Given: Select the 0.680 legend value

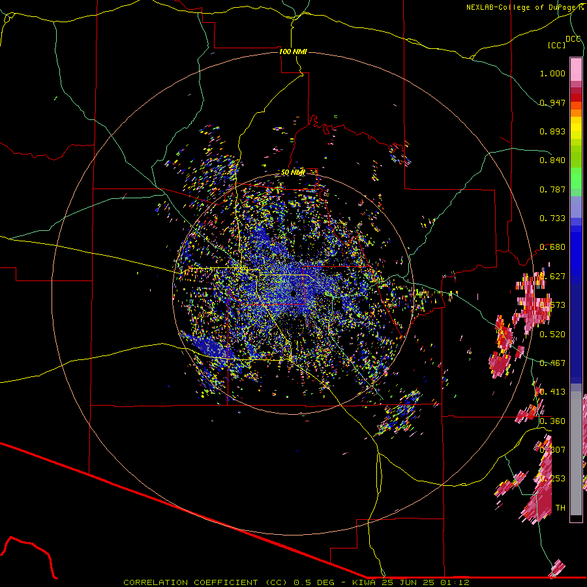Looking at the screenshot, I should [552, 247].
